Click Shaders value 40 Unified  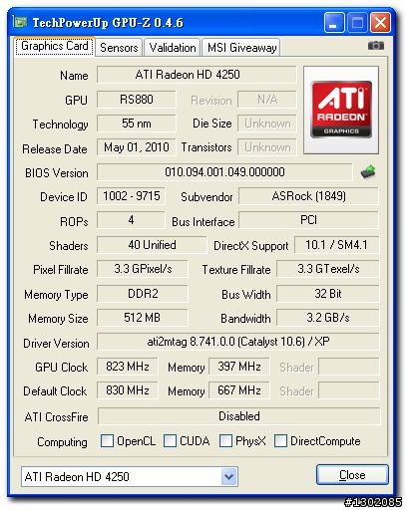click(x=152, y=245)
